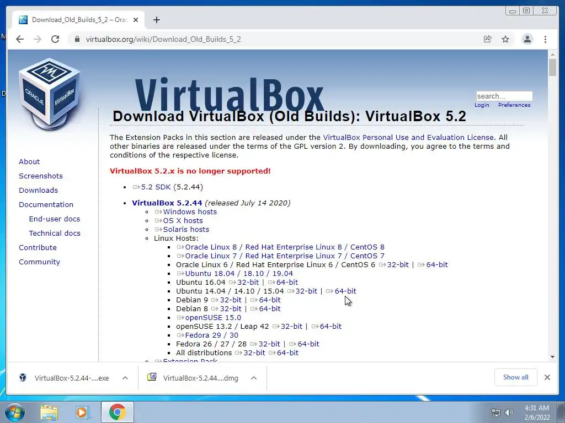Open Downloads in the sidebar
Image resolution: width=565 pixels, height=423 pixels.
38,190
